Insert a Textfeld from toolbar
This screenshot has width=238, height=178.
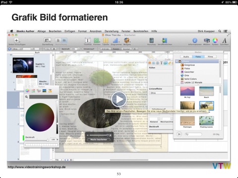click(x=87, y=41)
